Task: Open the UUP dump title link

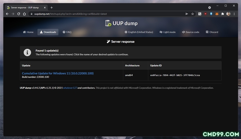Action: [x=125, y=23]
